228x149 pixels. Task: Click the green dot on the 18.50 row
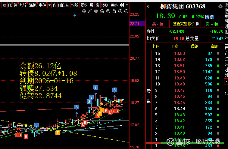pos(218,72)
